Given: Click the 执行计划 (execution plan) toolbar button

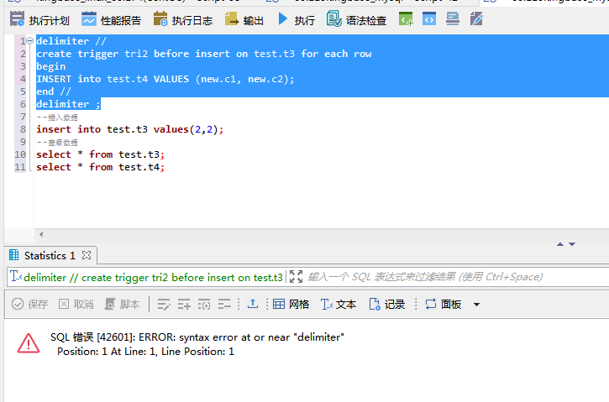Looking at the screenshot, I should 39,20.
